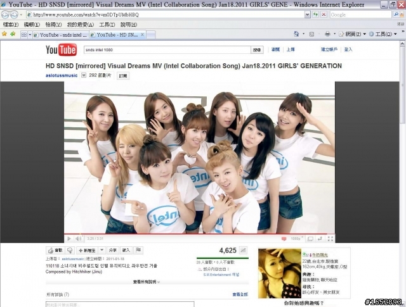The image size is (406, 307).
Task: Open the 1080p quality selector
Action: [x=297, y=239]
